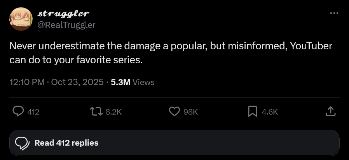Like the tweet with the heart icon
349x160 pixels.
click(174, 112)
